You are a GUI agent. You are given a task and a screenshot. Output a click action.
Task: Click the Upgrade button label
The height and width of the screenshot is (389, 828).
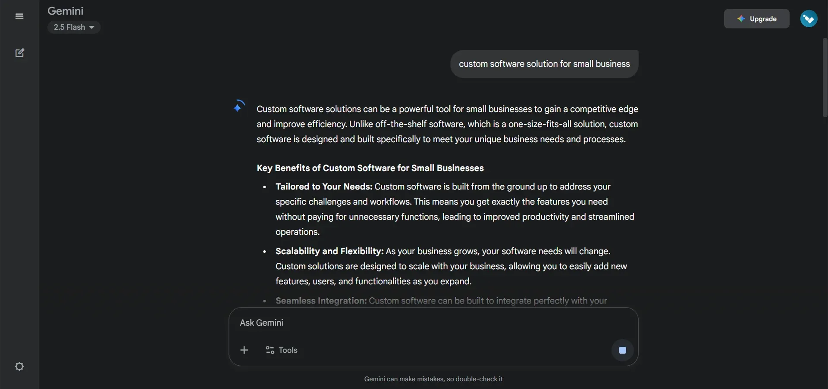[x=763, y=19]
